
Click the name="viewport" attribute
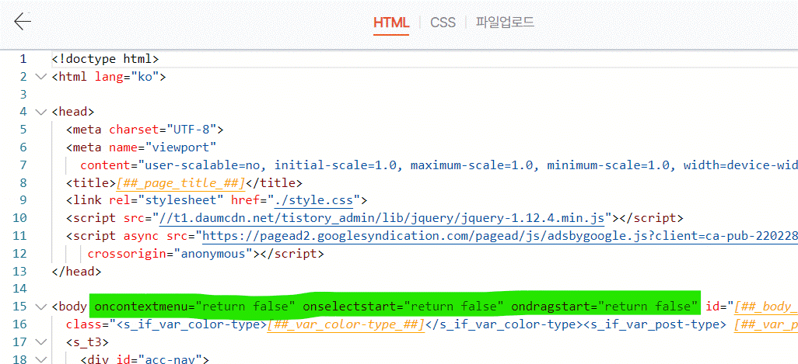click(163, 147)
